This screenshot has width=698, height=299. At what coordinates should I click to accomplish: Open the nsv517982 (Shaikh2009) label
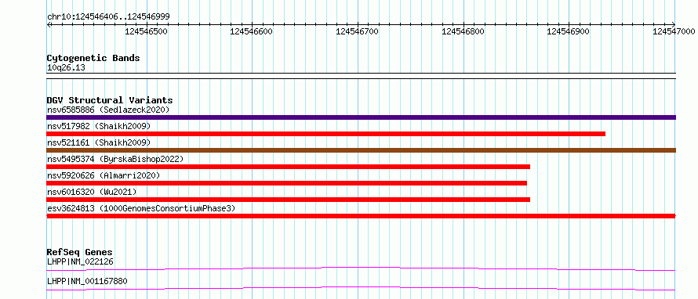[99, 126]
